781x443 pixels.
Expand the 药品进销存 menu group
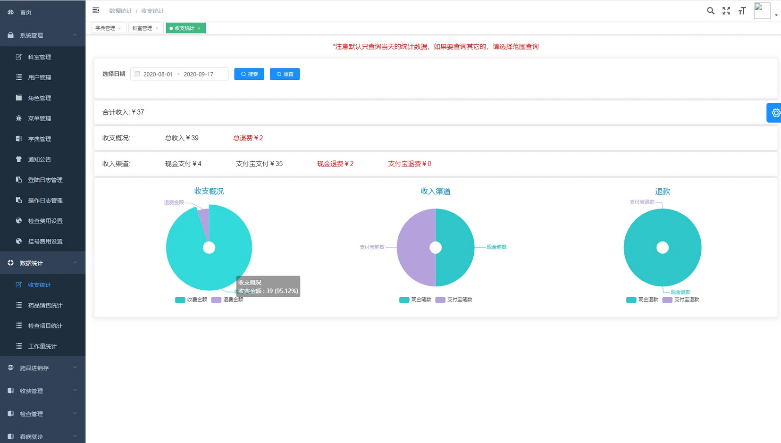[43, 368]
